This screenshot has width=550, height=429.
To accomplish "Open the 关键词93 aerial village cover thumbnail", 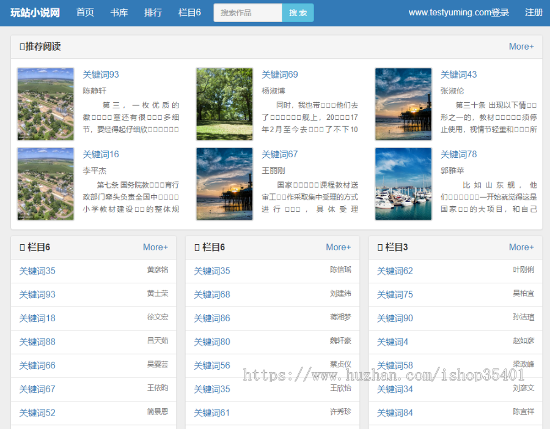I will pyautogui.click(x=46, y=104).
